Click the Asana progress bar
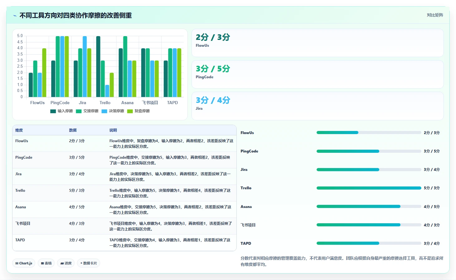 [369, 206]
